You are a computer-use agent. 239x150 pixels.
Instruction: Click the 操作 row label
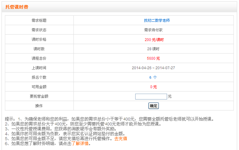39,106
